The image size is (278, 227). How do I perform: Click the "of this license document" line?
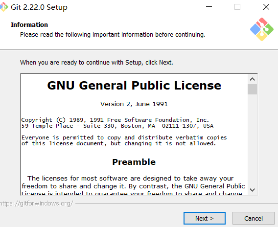(118, 143)
